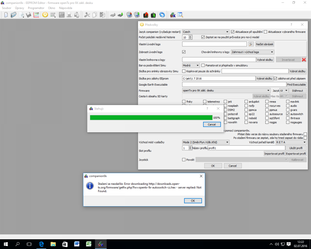Click the printer icon in toolbar
This screenshot has height=249, width=311.
tap(69, 15)
